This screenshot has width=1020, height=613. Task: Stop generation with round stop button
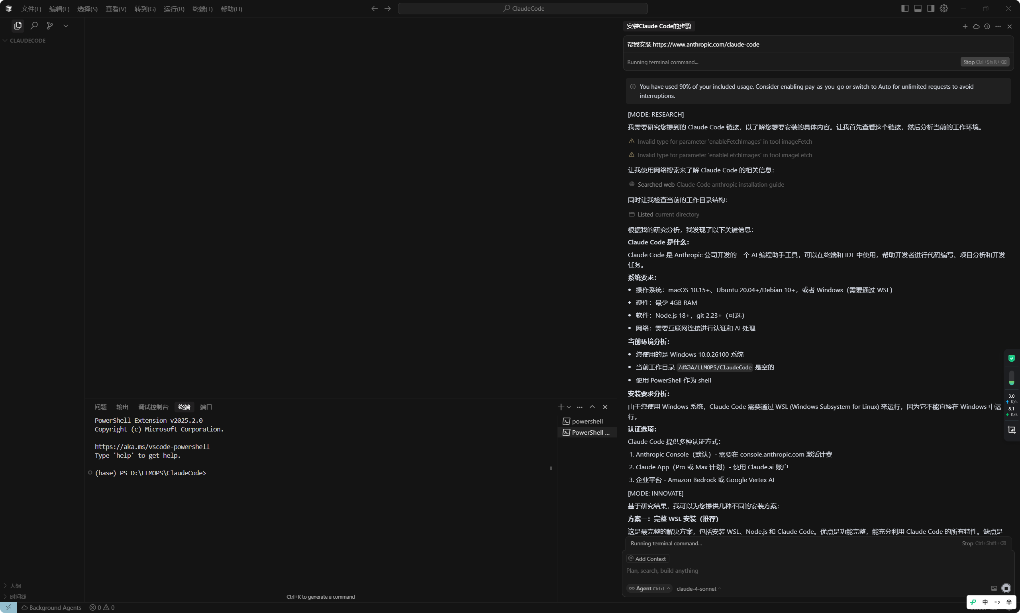tap(1006, 588)
